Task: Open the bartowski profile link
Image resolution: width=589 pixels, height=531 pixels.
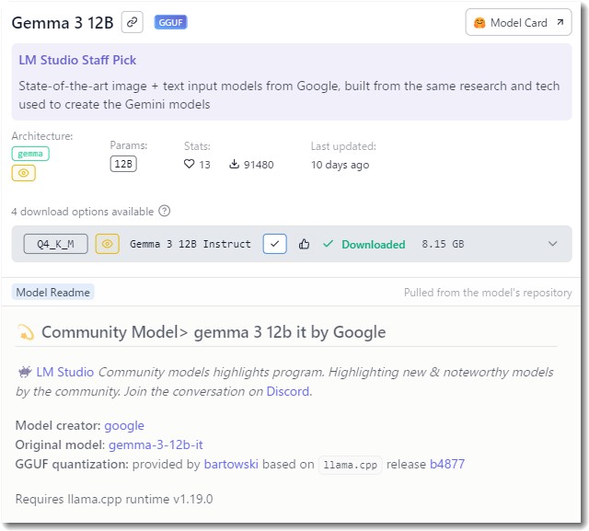Action: [231, 464]
